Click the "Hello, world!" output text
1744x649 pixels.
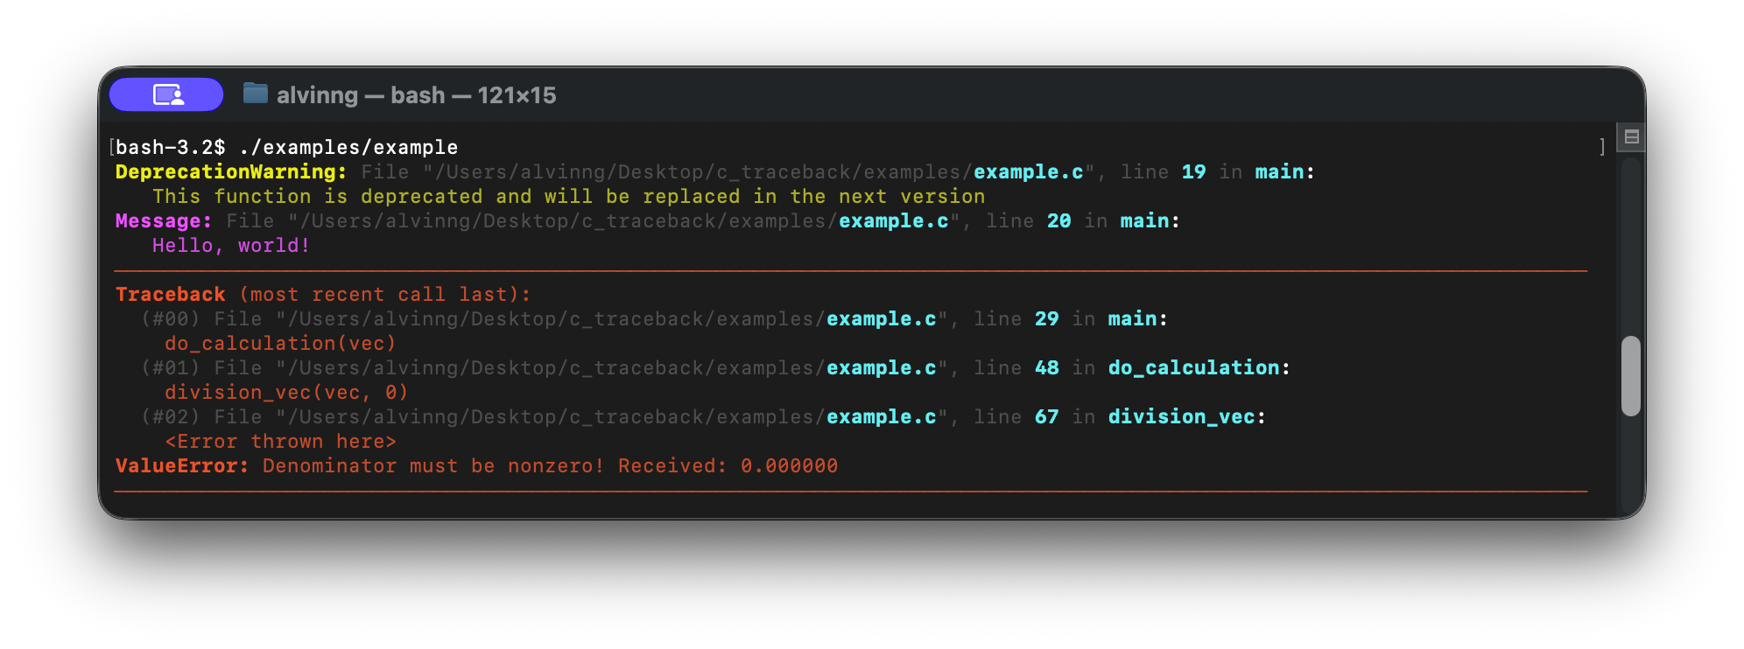click(x=231, y=245)
